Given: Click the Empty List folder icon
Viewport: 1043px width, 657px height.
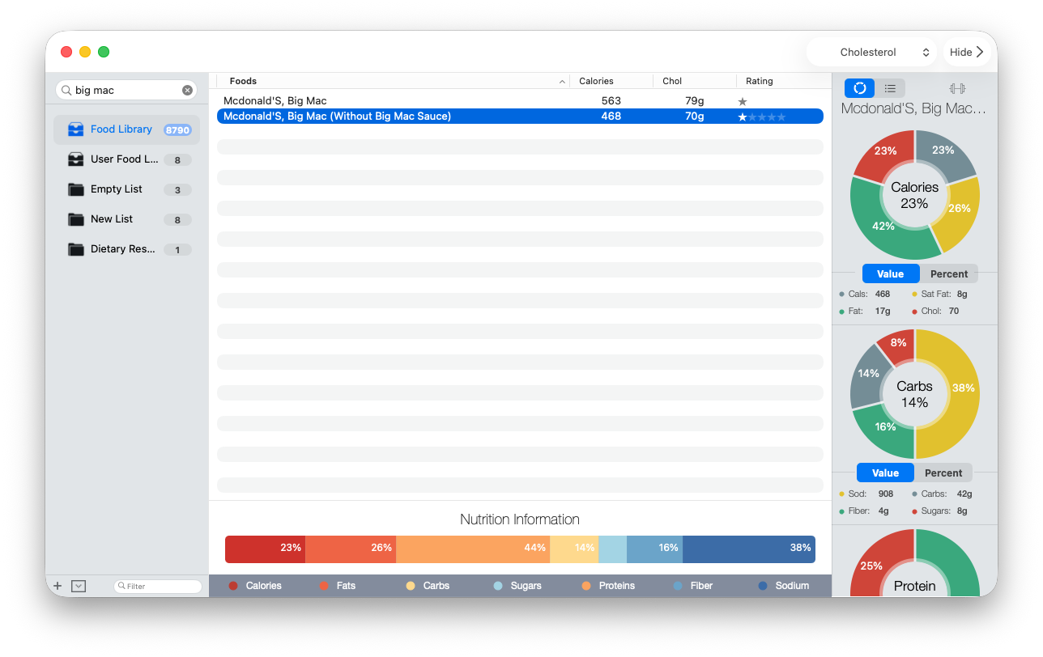Looking at the screenshot, I should (x=76, y=189).
